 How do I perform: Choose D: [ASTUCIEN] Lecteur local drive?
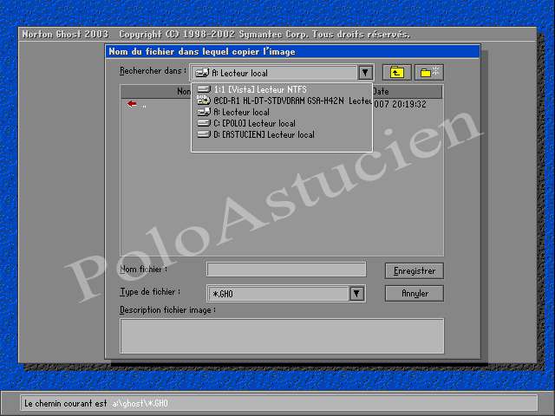[x=281, y=135]
